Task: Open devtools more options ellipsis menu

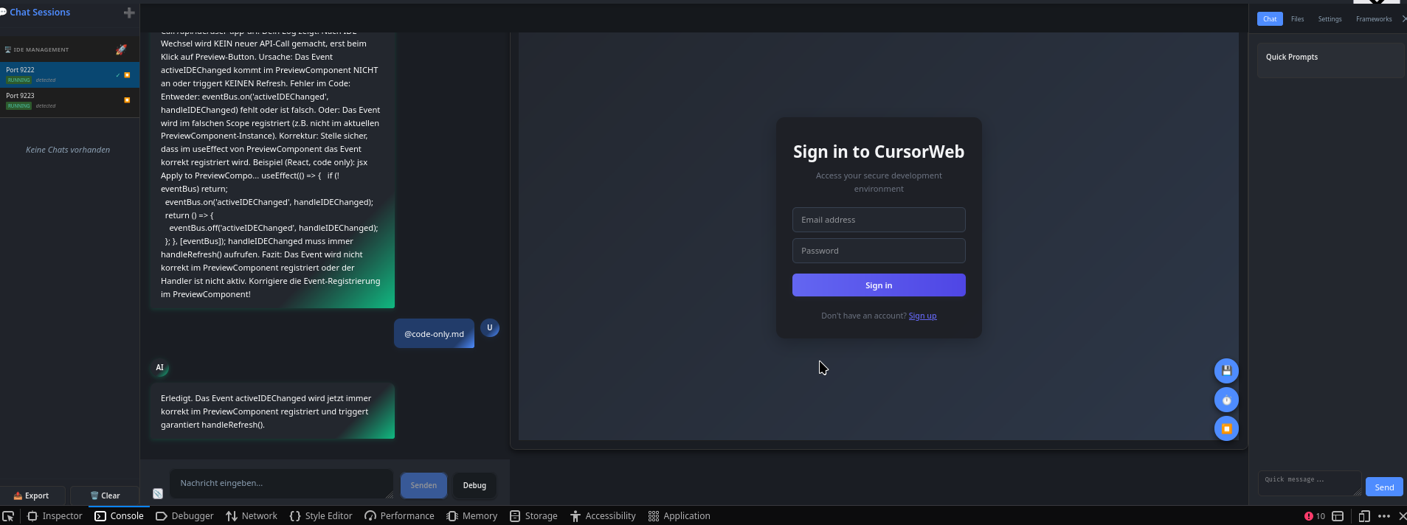Action: pyautogui.click(x=1384, y=516)
